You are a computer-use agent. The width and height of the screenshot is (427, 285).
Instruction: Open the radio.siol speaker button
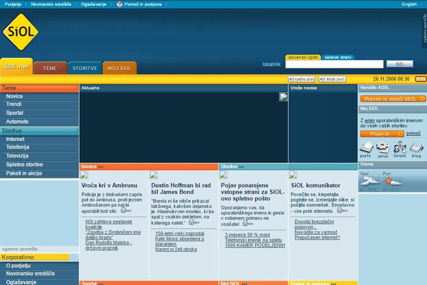pyautogui.click(x=301, y=79)
